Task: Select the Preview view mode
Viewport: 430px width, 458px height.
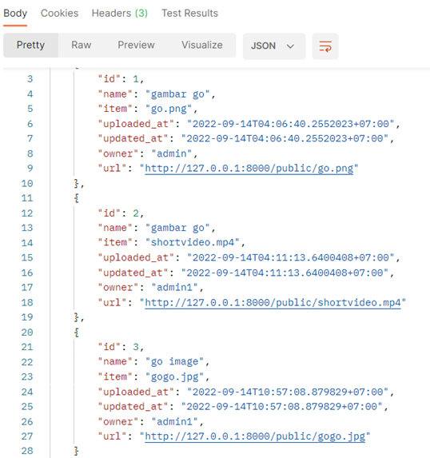Action: pos(136,45)
